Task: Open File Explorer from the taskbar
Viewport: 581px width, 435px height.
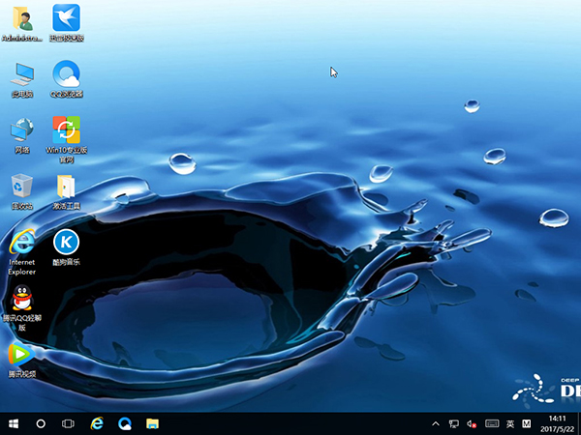Action: [x=152, y=423]
